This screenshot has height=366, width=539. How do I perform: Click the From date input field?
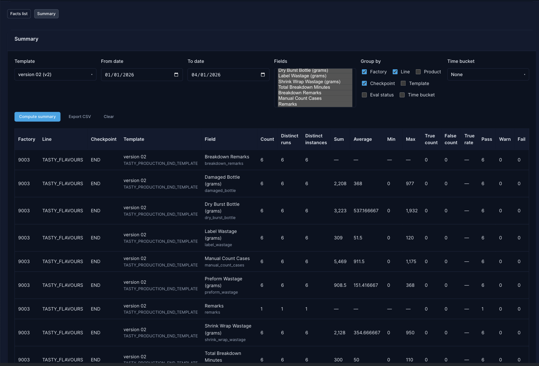(136, 75)
